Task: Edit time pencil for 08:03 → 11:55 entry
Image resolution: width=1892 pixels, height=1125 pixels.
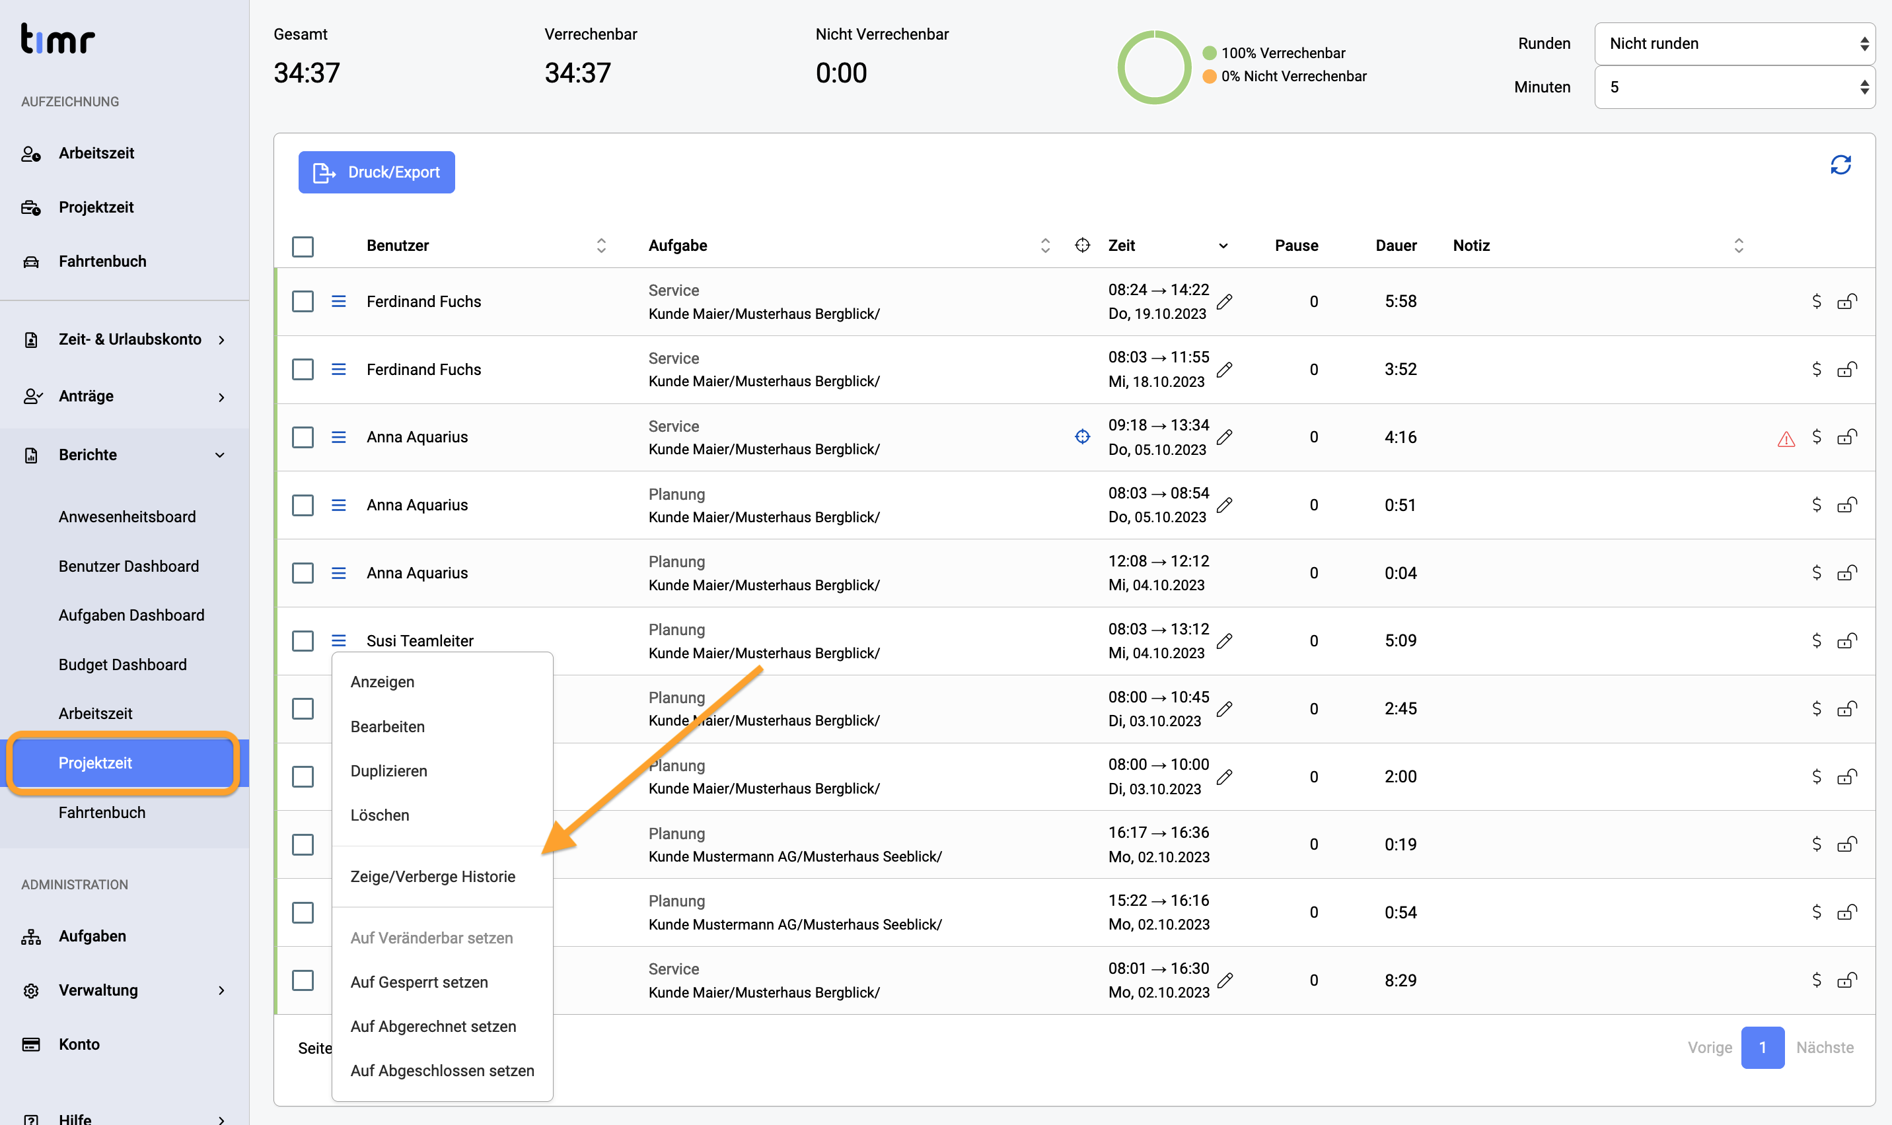Action: click(1225, 369)
